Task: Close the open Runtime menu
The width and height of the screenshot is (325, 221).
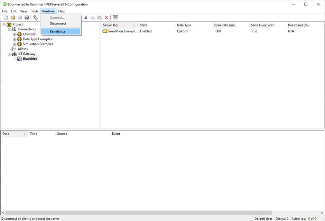Action: 48,11
